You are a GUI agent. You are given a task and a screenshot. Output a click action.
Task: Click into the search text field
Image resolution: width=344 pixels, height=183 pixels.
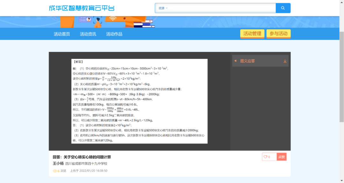(220, 8)
